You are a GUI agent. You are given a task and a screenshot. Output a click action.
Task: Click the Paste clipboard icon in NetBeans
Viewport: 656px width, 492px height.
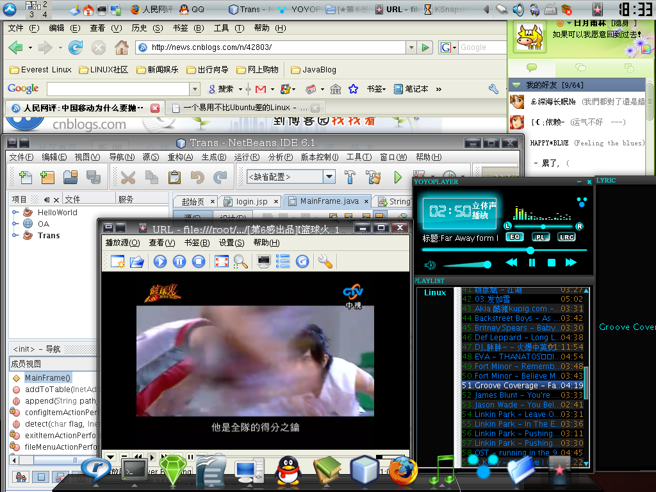(174, 177)
